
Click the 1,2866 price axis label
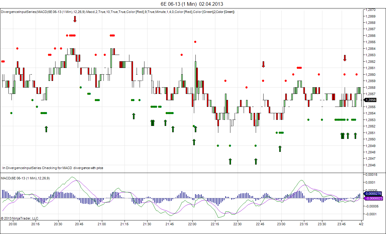[x=371, y=36]
